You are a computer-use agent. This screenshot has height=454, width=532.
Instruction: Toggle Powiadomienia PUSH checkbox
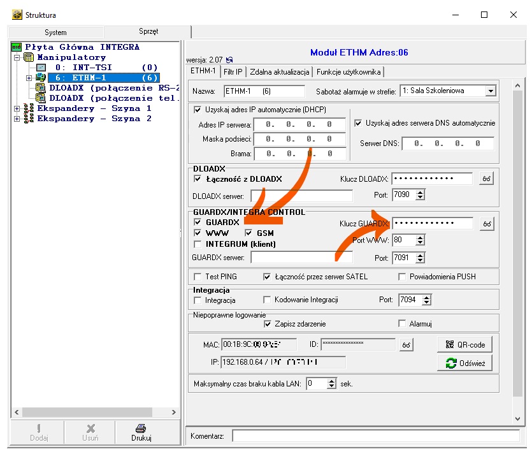coord(402,277)
